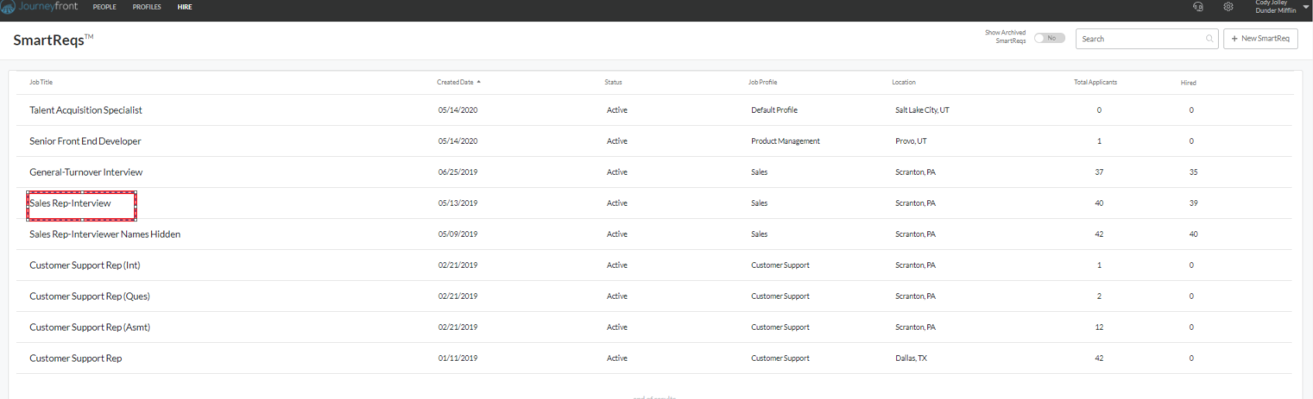
Task: Click total applicants value 37
Action: coord(1099,172)
